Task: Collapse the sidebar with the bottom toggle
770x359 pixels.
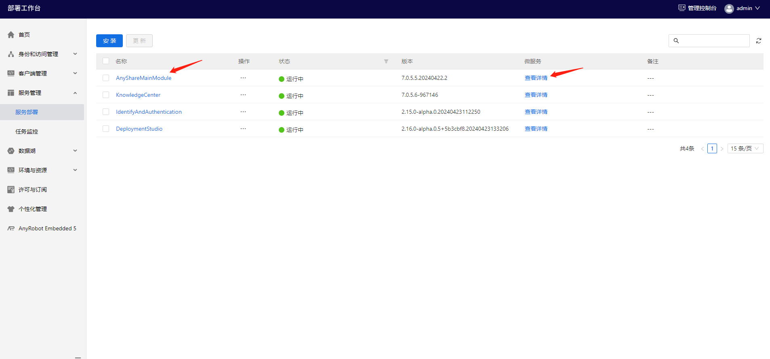Action: pos(78,357)
